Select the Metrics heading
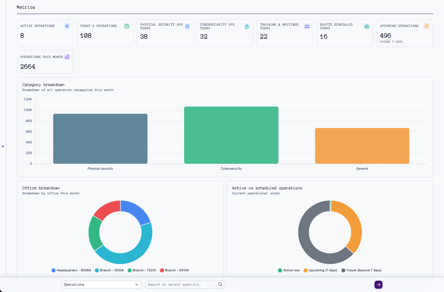 [x=26, y=7]
